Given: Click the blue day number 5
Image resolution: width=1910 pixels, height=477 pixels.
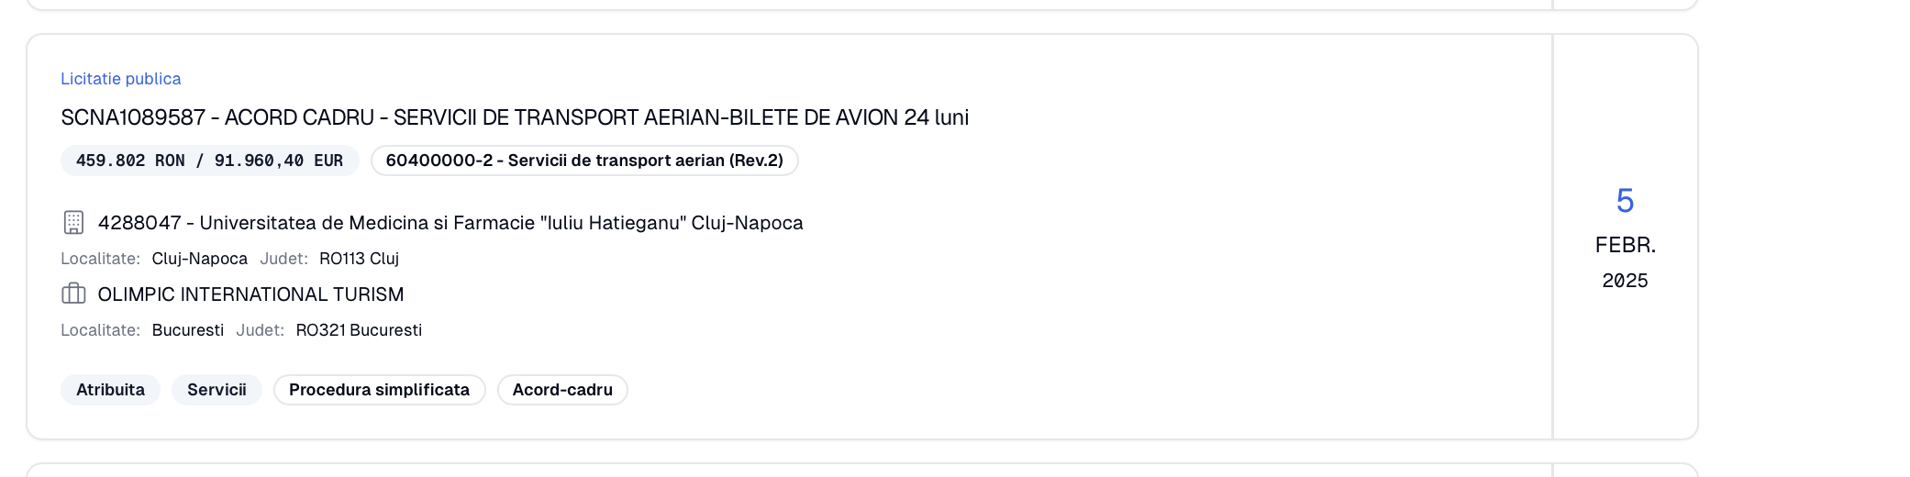Looking at the screenshot, I should (x=1625, y=201).
